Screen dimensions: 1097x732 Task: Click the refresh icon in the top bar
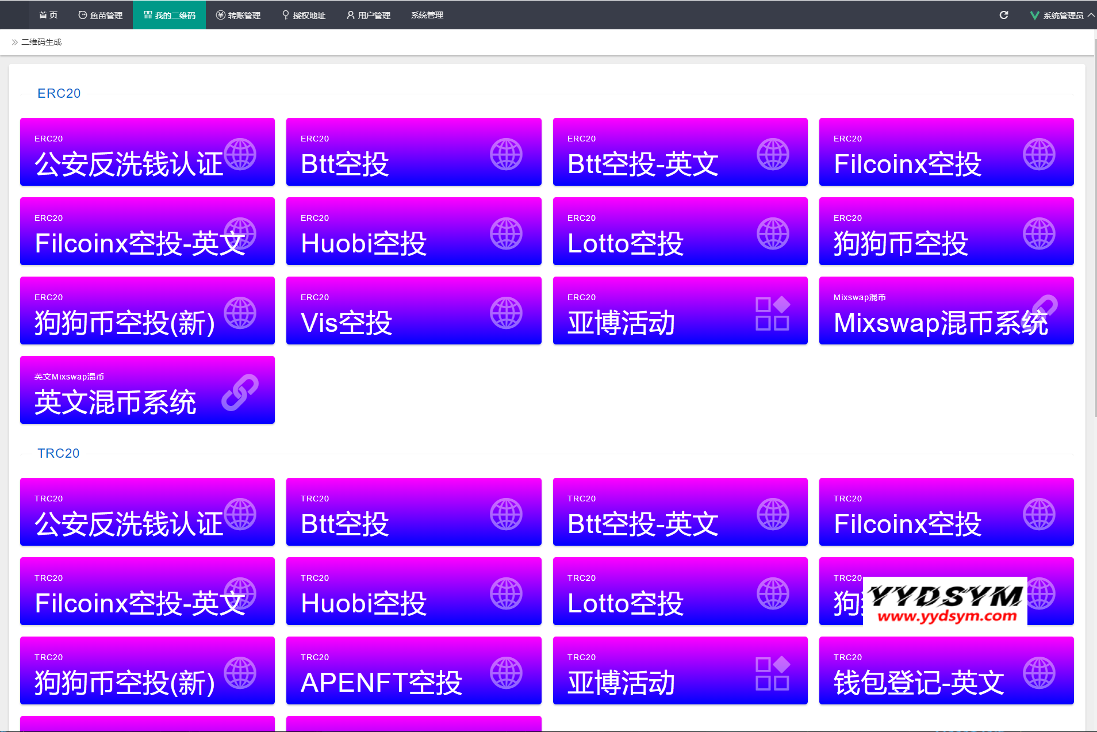coord(1003,15)
